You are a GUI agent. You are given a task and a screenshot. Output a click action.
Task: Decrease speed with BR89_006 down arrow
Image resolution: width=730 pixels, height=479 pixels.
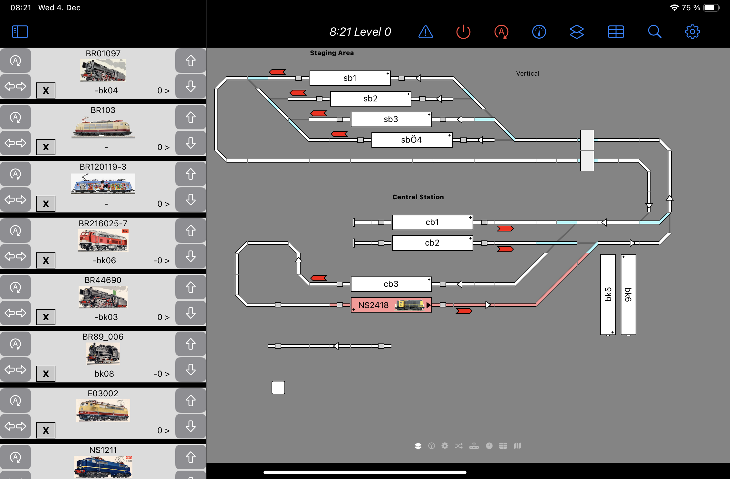pos(191,370)
